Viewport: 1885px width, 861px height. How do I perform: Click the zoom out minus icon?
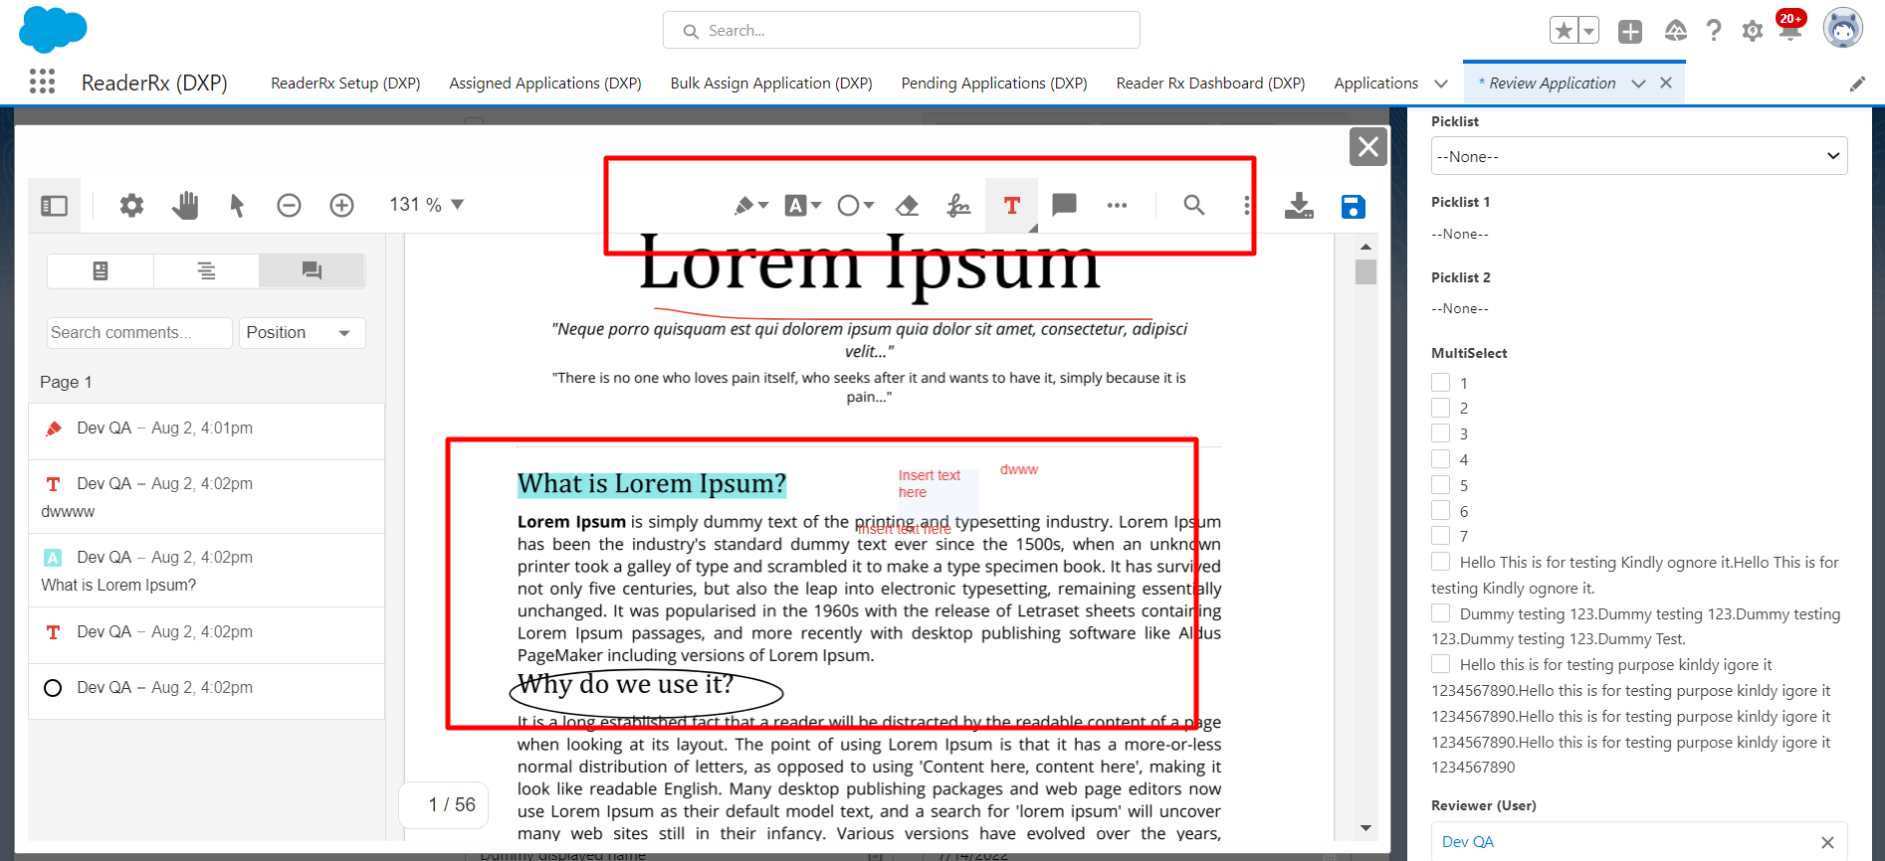289,206
